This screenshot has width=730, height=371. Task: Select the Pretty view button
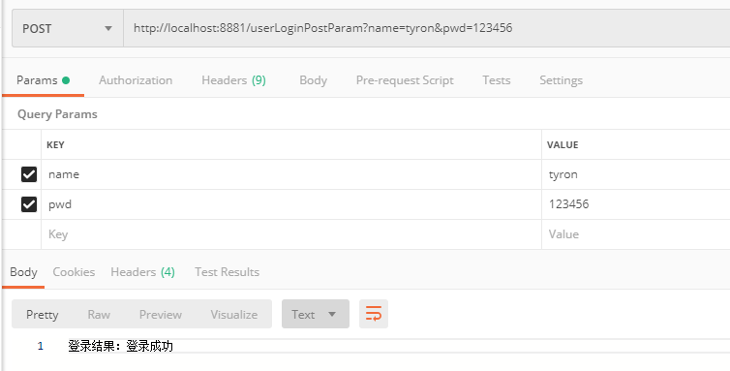(43, 315)
